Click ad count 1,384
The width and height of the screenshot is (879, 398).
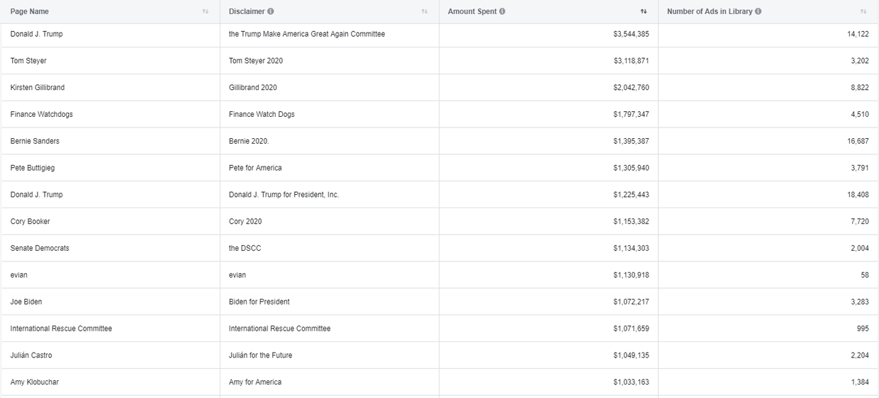click(860, 382)
